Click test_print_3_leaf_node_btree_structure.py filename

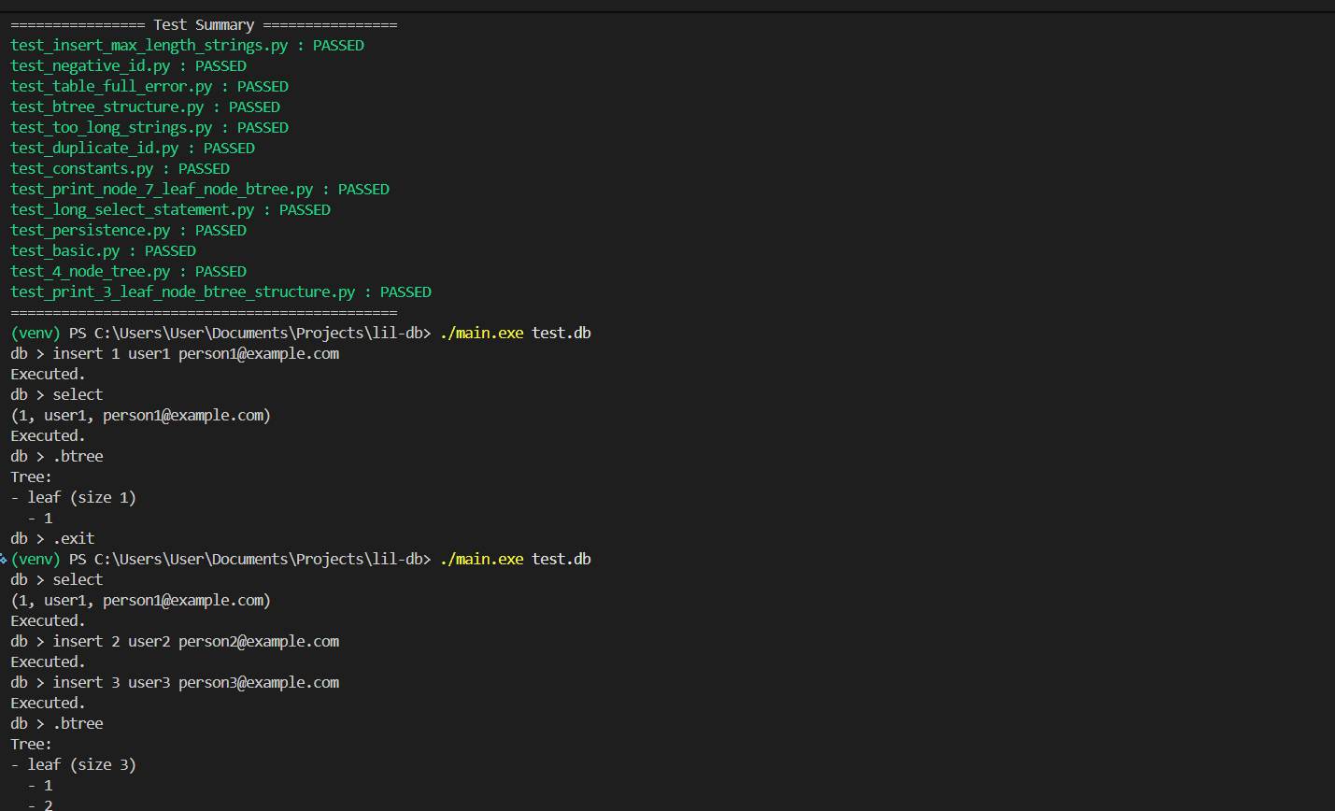pos(183,292)
